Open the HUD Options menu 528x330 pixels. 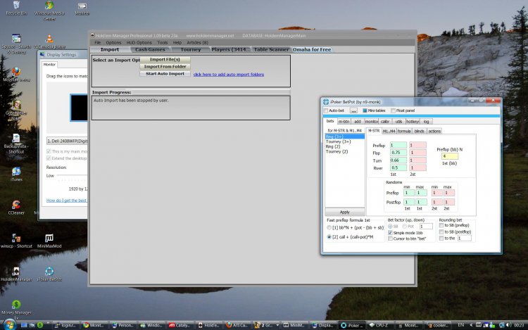[x=139, y=43]
